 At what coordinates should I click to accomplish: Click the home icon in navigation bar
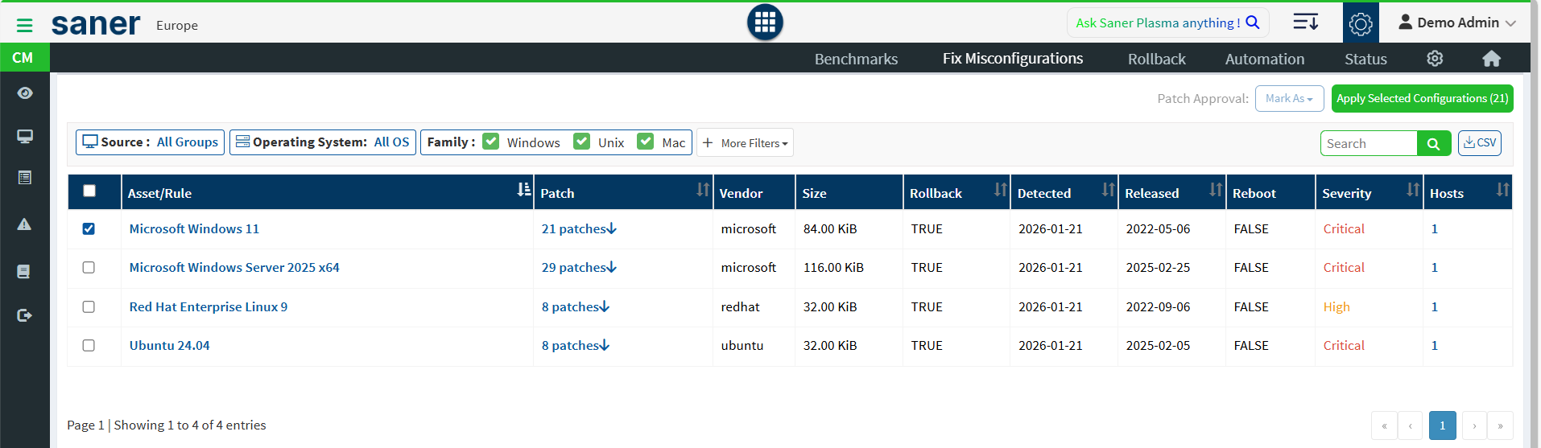(x=1491, y=59)
